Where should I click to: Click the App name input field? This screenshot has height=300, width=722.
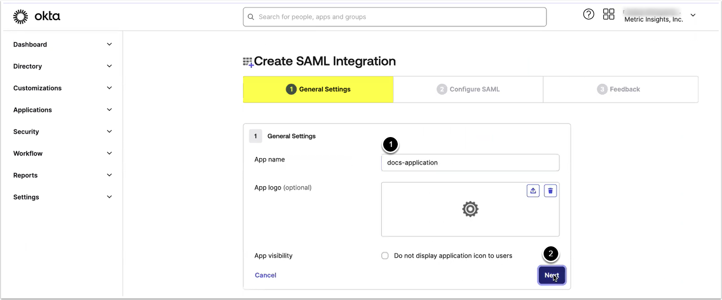click(470, 162)
